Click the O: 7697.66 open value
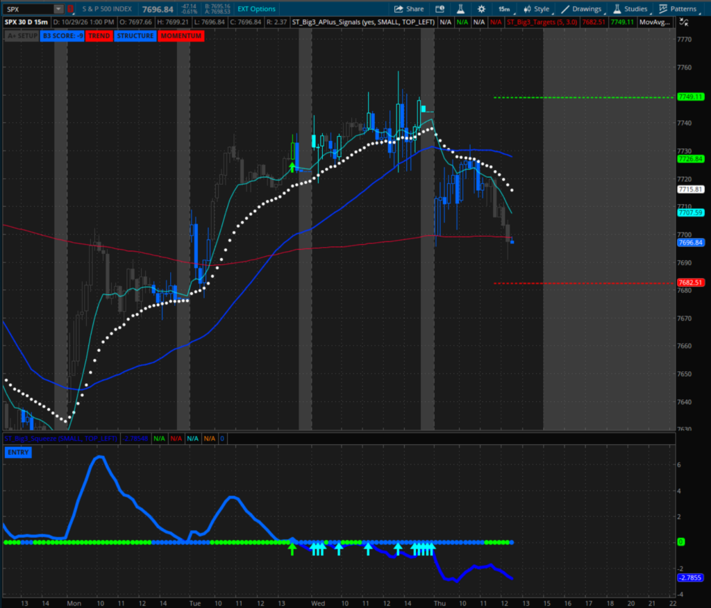This screenshot has height=608, width=711. (135, 22)
